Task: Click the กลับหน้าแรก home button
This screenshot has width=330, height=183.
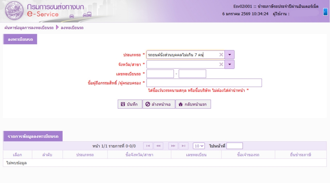Action: coord(193,104)
